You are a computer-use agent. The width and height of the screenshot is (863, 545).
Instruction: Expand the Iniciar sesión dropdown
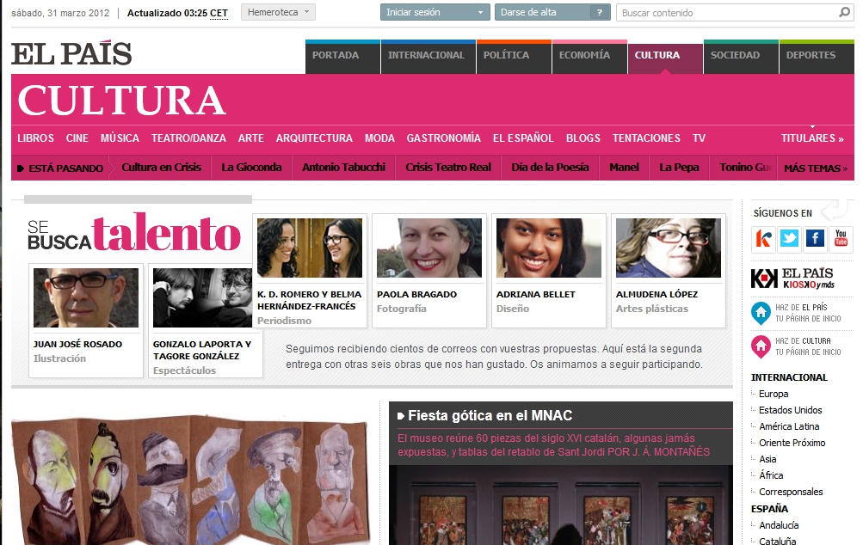435,12
